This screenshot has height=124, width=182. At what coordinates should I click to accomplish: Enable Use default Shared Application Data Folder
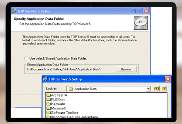(x=26, y=58)
